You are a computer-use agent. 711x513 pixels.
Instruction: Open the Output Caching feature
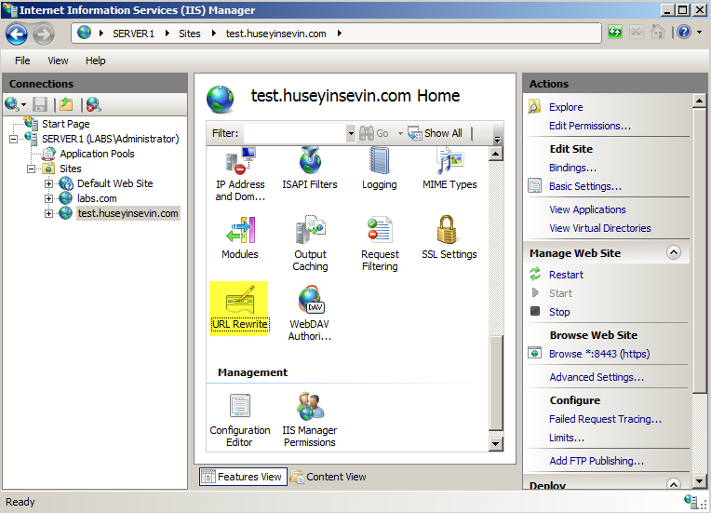pos(310,244)
